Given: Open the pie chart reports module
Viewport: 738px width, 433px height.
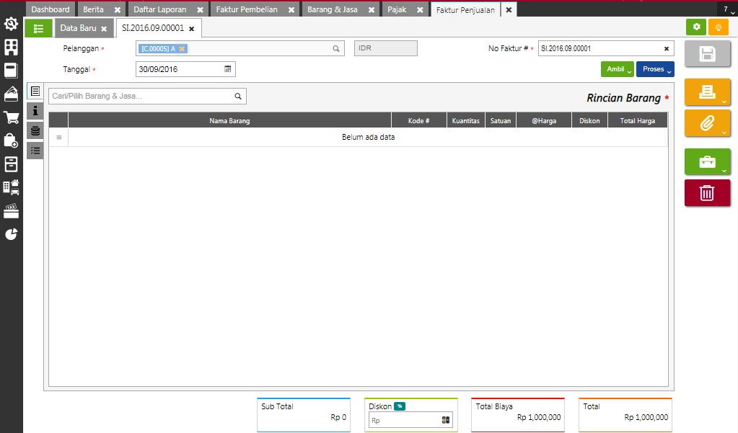Looking at the screenshot, I should (x=11, y=234).
